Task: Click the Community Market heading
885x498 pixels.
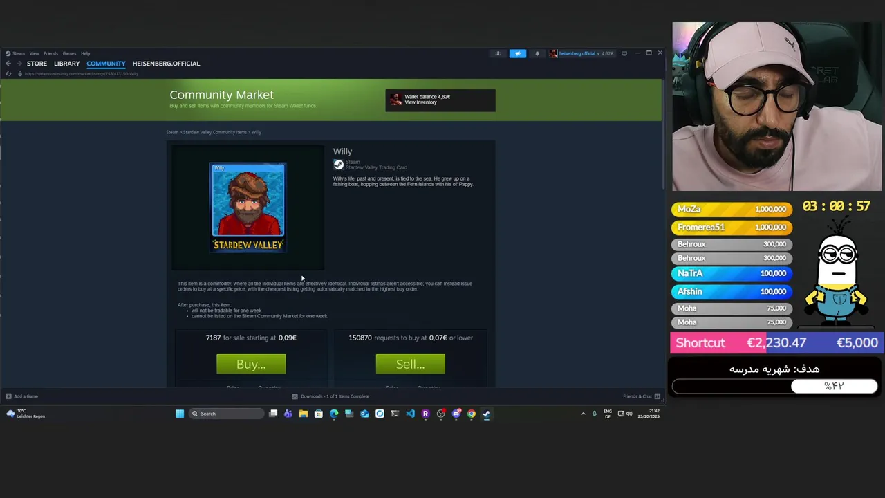Action: click(x=221, y=95)
